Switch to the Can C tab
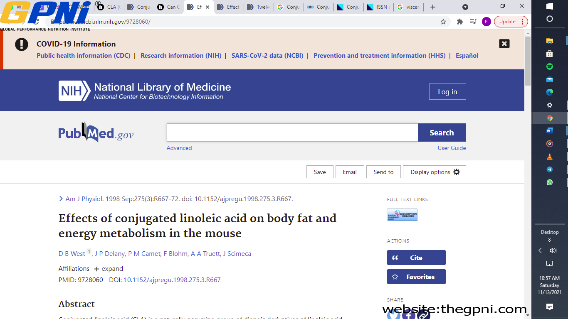Image resolution: width=568 pixels, height=319 pixels. pyautogui.click(x=169, y=7)
